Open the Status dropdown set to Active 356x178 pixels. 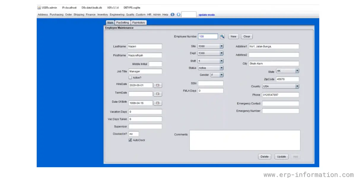pos(210,68)
